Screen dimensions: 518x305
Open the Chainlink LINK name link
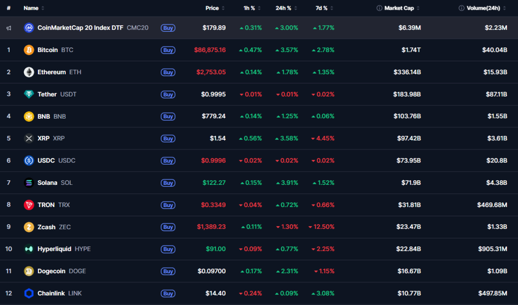pyautogui.click(x=60, y=293)
